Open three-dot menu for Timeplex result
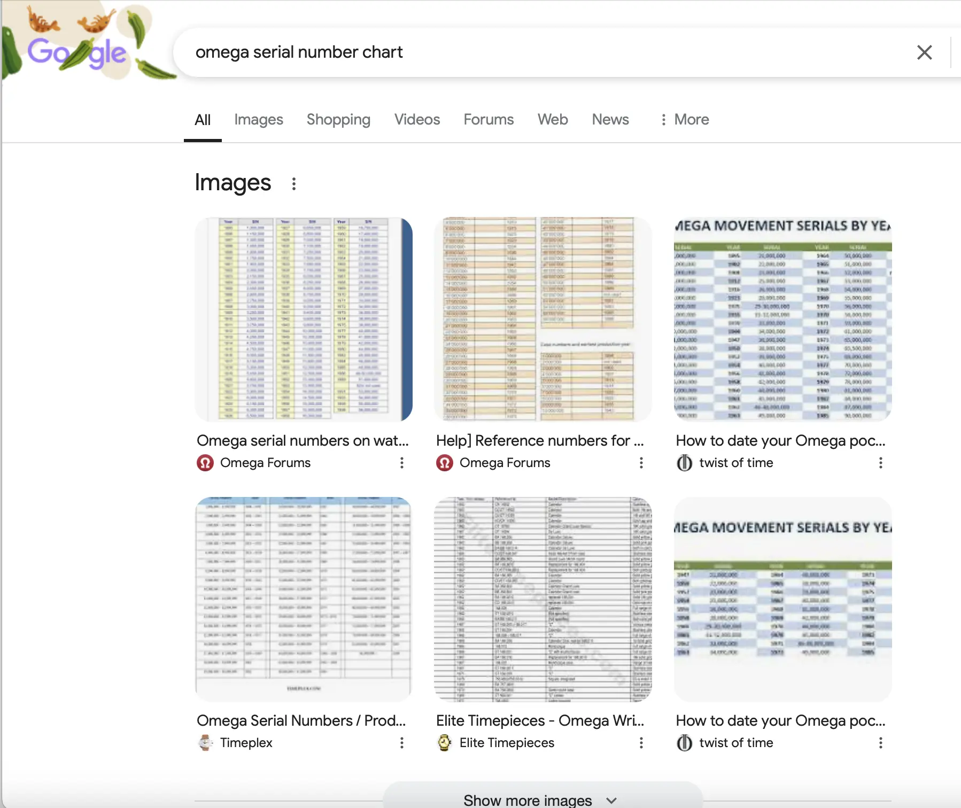This screenshot has width=961, height=808. point(402,743)
